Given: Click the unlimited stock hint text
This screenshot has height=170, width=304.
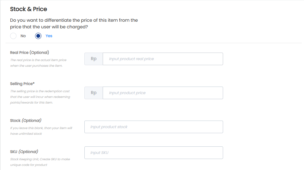Looking at the screenshot, I should click(41, 131).
